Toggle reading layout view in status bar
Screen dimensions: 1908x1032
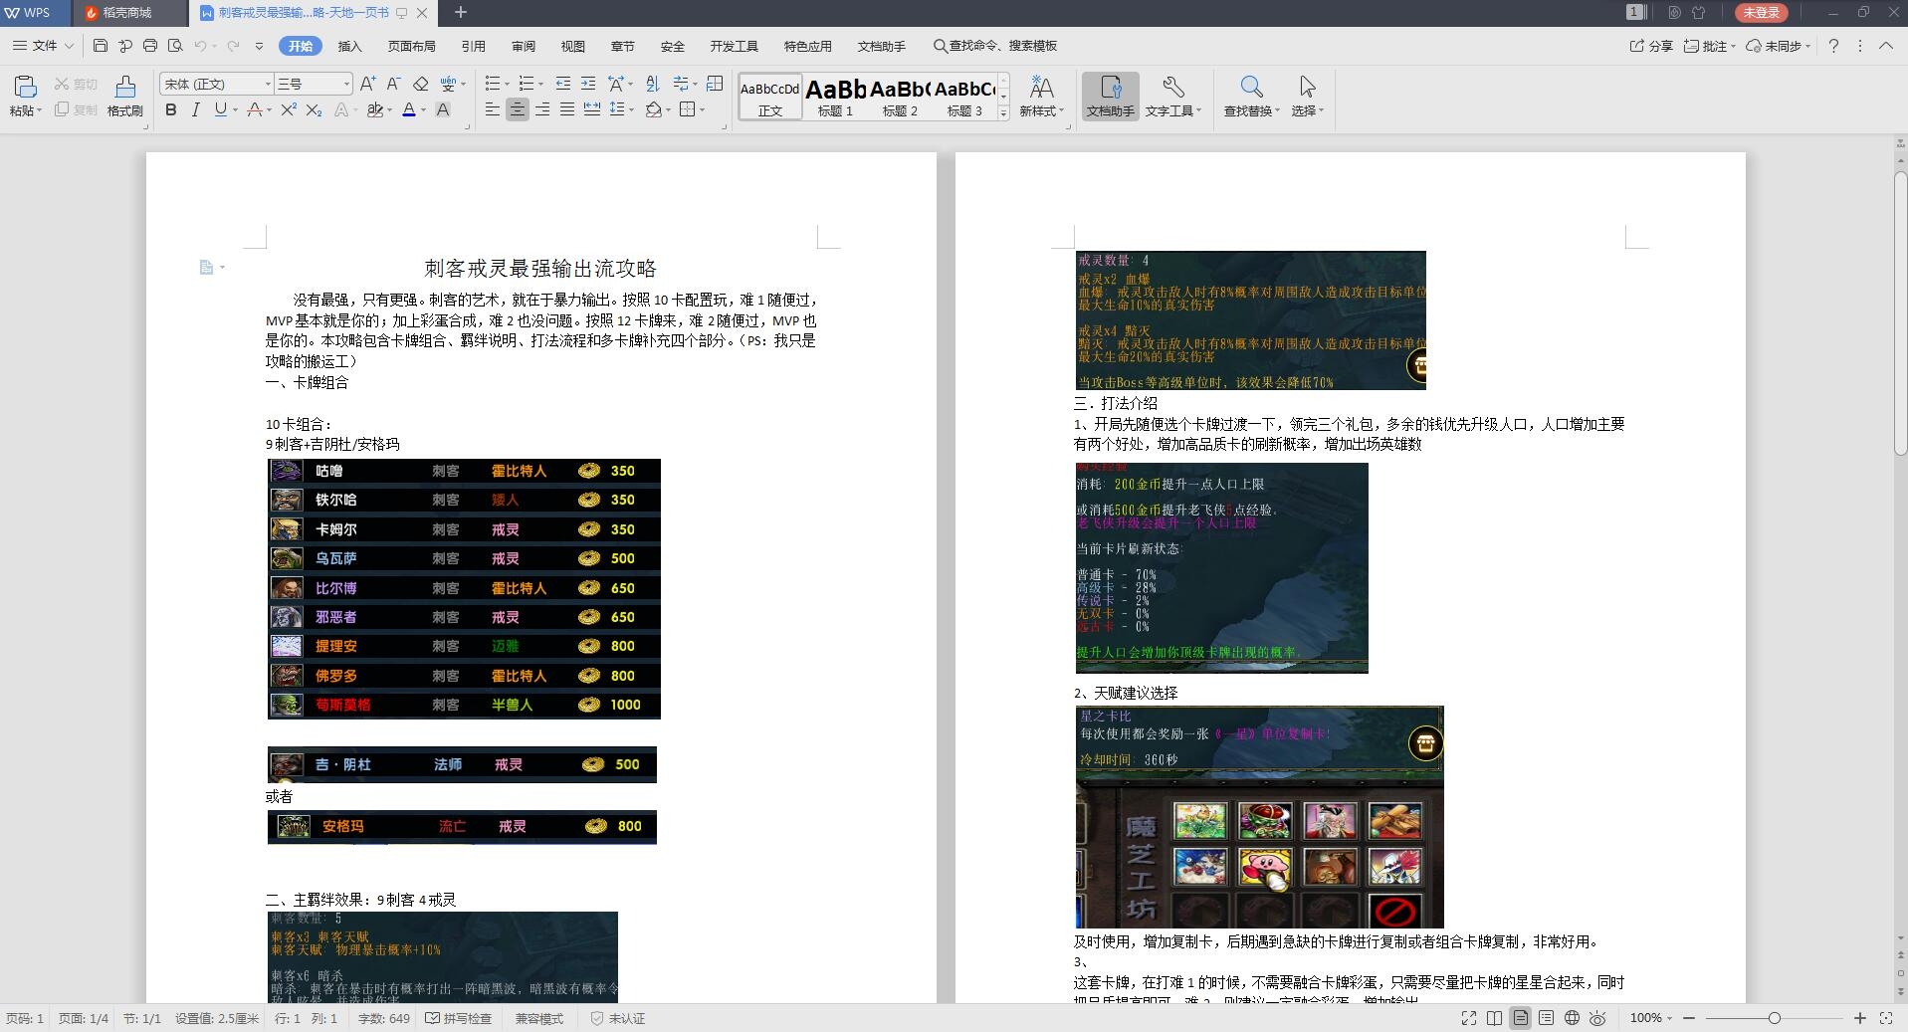coord(1495,1018)
